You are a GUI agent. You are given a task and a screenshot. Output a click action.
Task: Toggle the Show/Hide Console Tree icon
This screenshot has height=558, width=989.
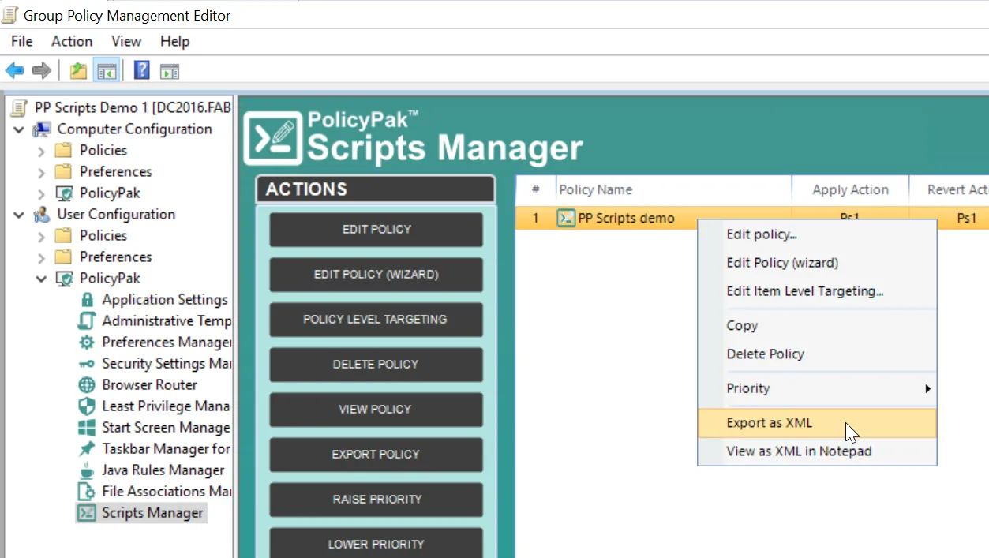tap(107, 71)
